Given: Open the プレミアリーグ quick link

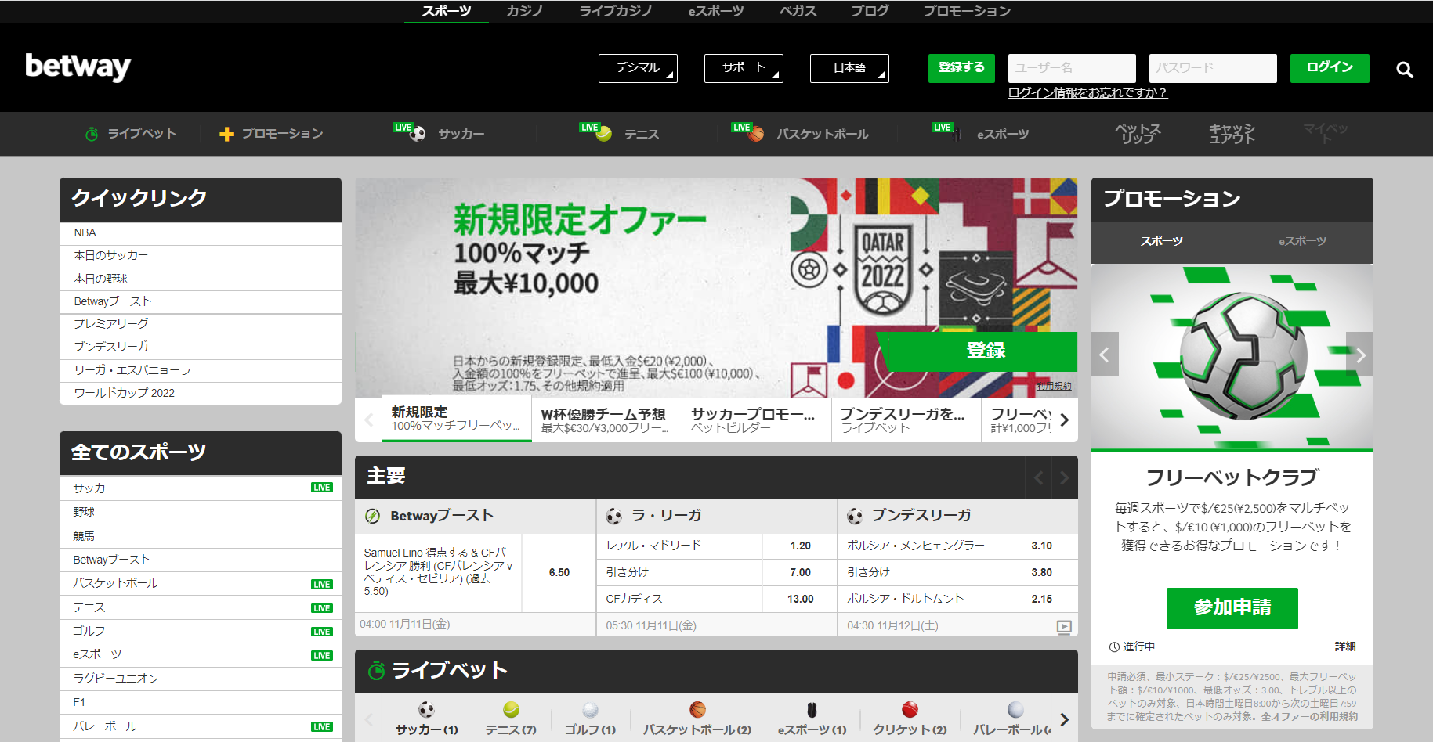Looking at the screenshot, I should point(201,324).
